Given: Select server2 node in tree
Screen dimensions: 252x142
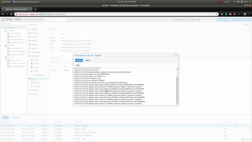Looking at the screenshot, I should [x=11, y=45].
